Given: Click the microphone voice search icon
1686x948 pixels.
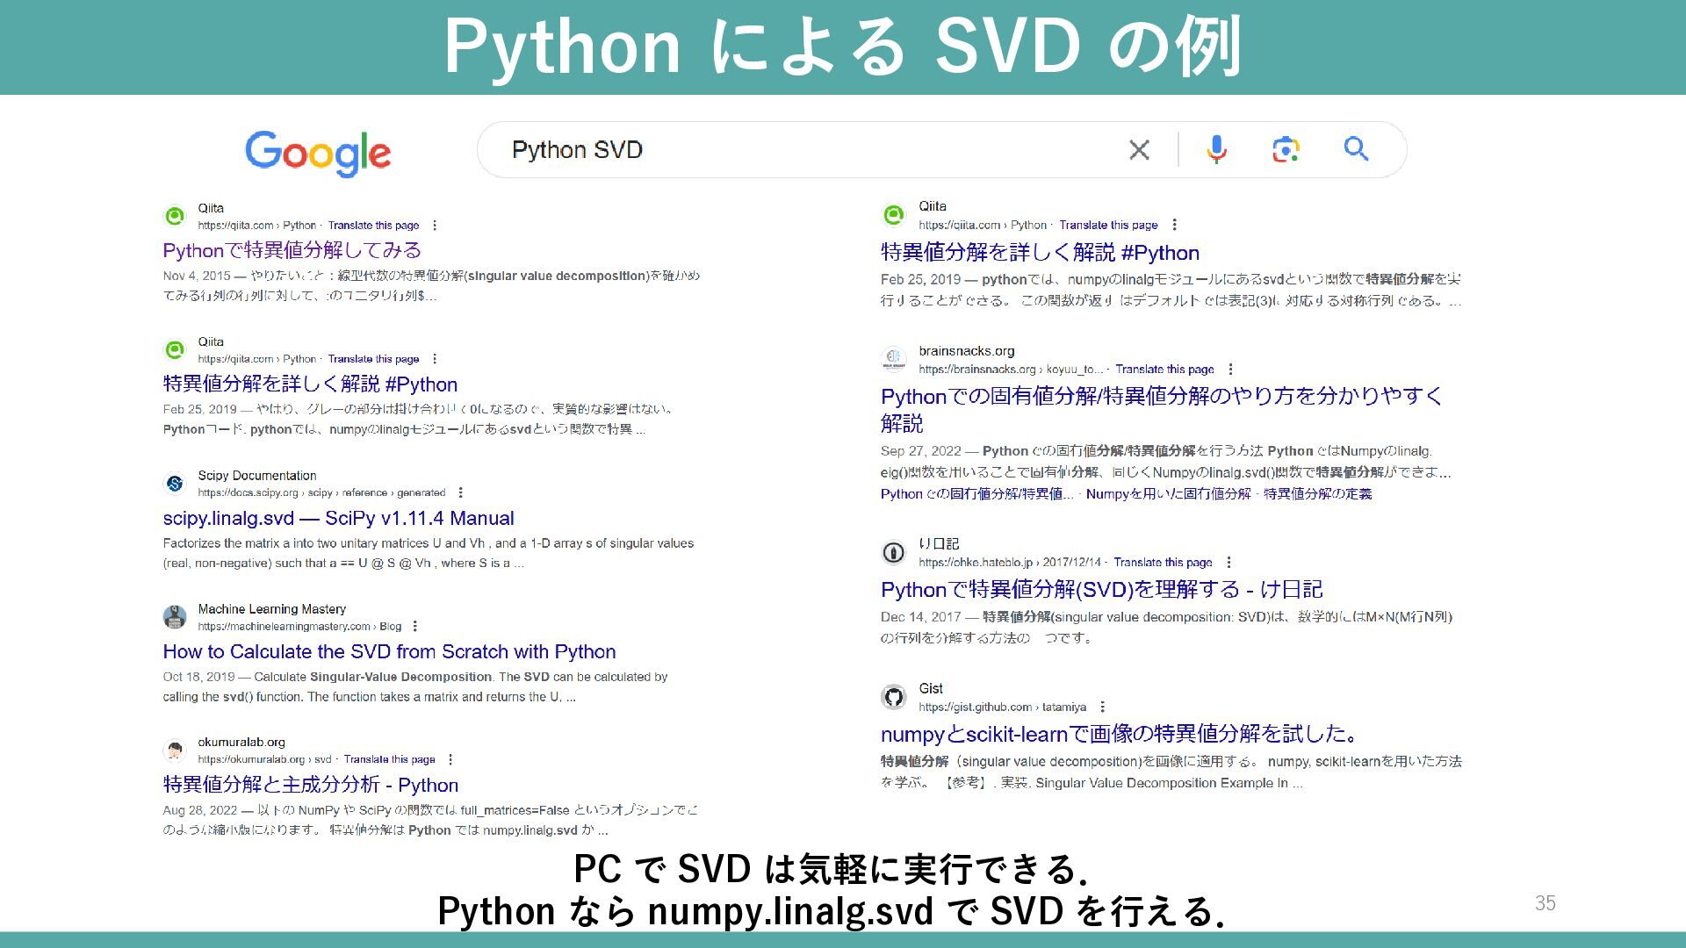Looking at the screenshot, I should click(1216, 150).
